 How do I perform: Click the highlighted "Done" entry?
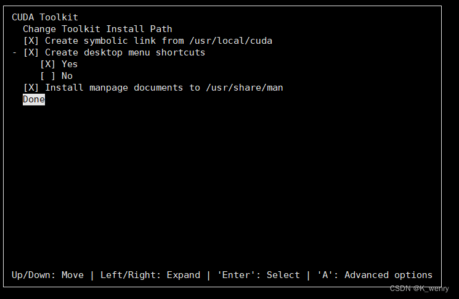(34, 99)
